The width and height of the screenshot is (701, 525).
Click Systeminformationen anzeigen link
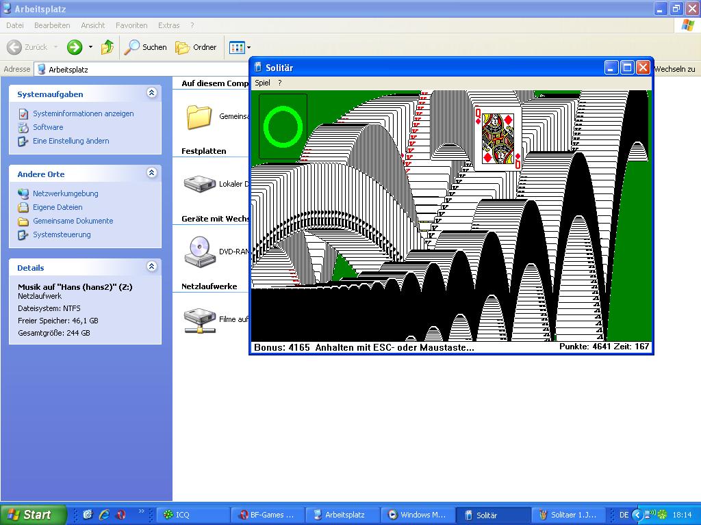[x=83, y=113]
